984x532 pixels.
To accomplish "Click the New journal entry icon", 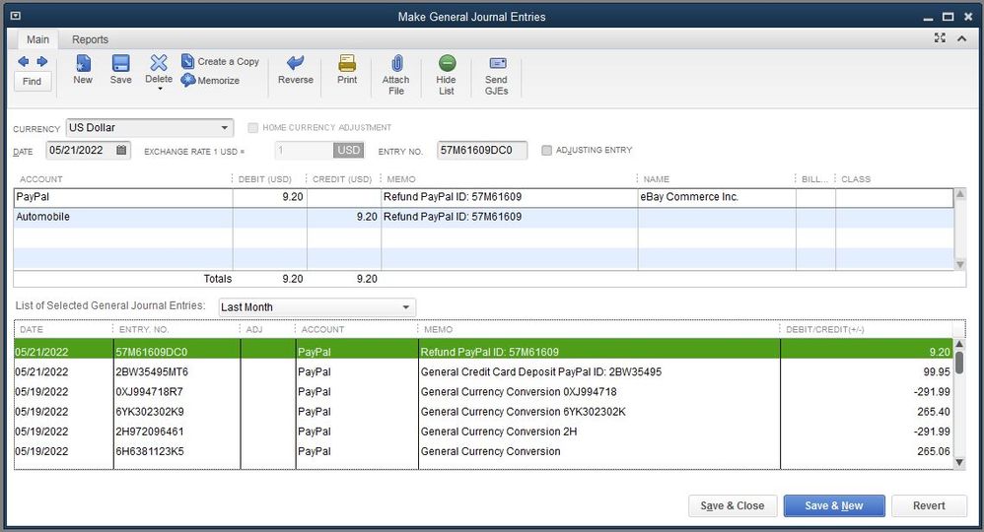I will pos(83,65).
